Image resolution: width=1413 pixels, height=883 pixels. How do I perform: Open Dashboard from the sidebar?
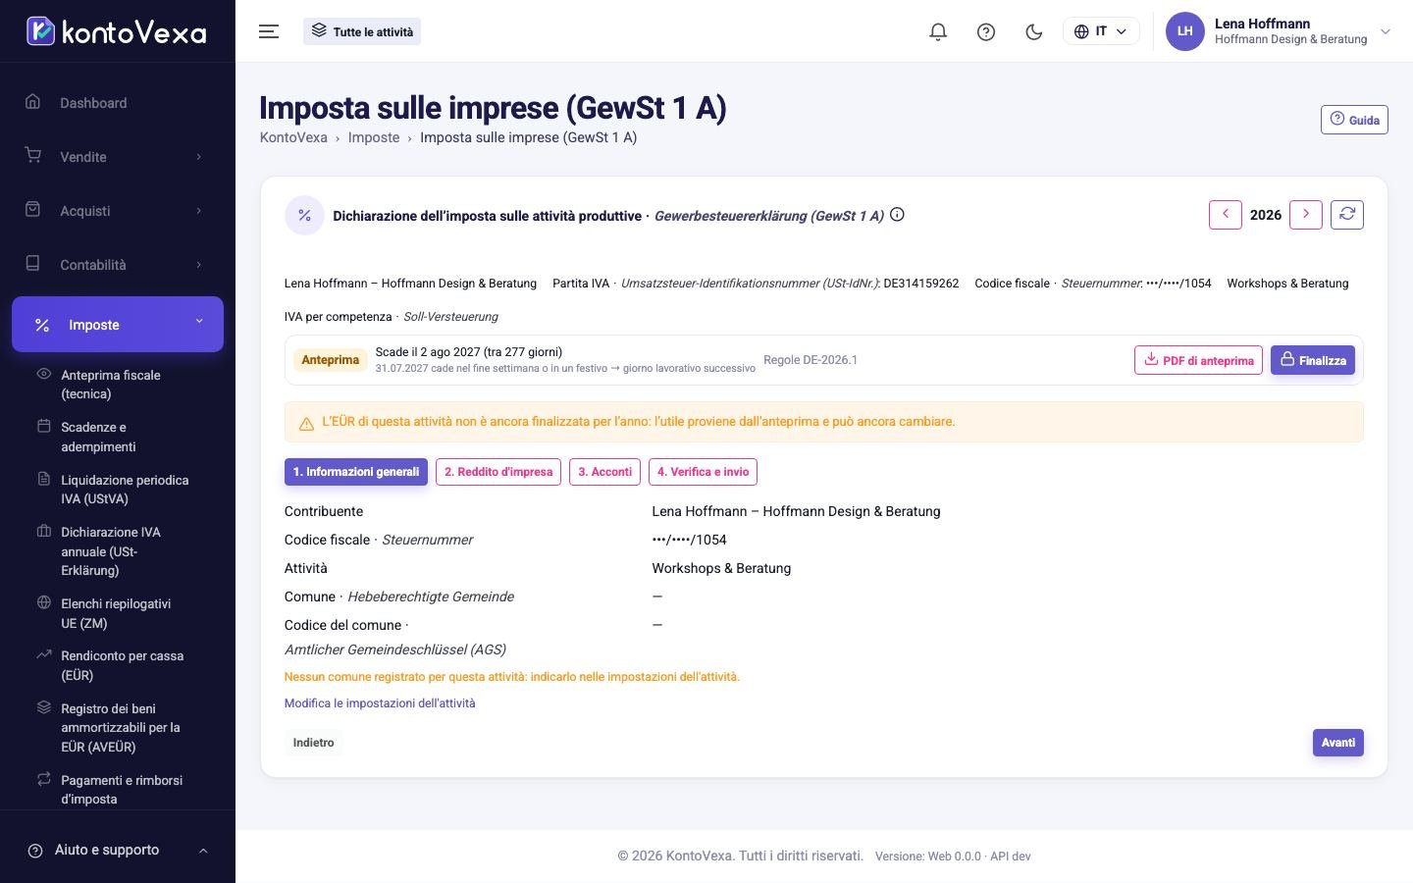pos(118,103)
